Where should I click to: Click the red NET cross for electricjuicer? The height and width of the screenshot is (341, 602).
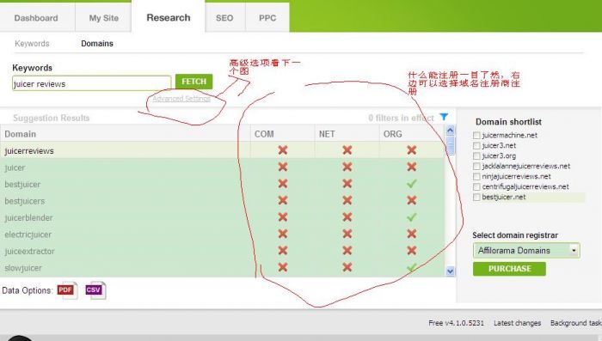coord(347,234)
